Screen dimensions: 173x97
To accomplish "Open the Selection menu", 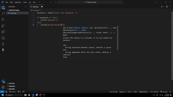I will [x=18, y=2].
